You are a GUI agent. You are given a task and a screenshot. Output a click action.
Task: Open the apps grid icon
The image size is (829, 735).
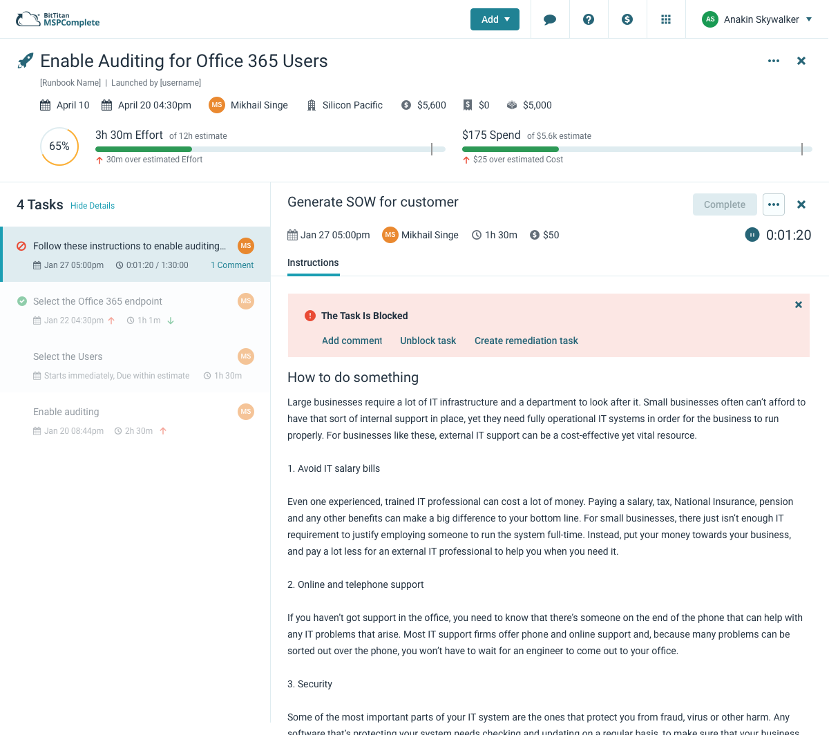pyautogui.click(x=666, y=19)
